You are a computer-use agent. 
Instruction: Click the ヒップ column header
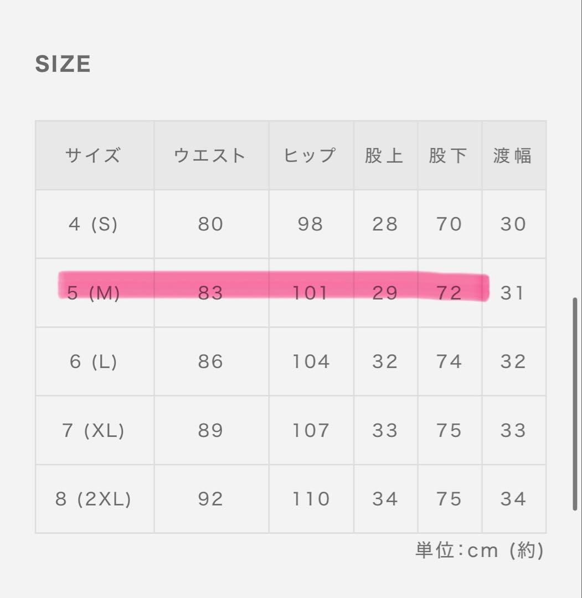311,156
